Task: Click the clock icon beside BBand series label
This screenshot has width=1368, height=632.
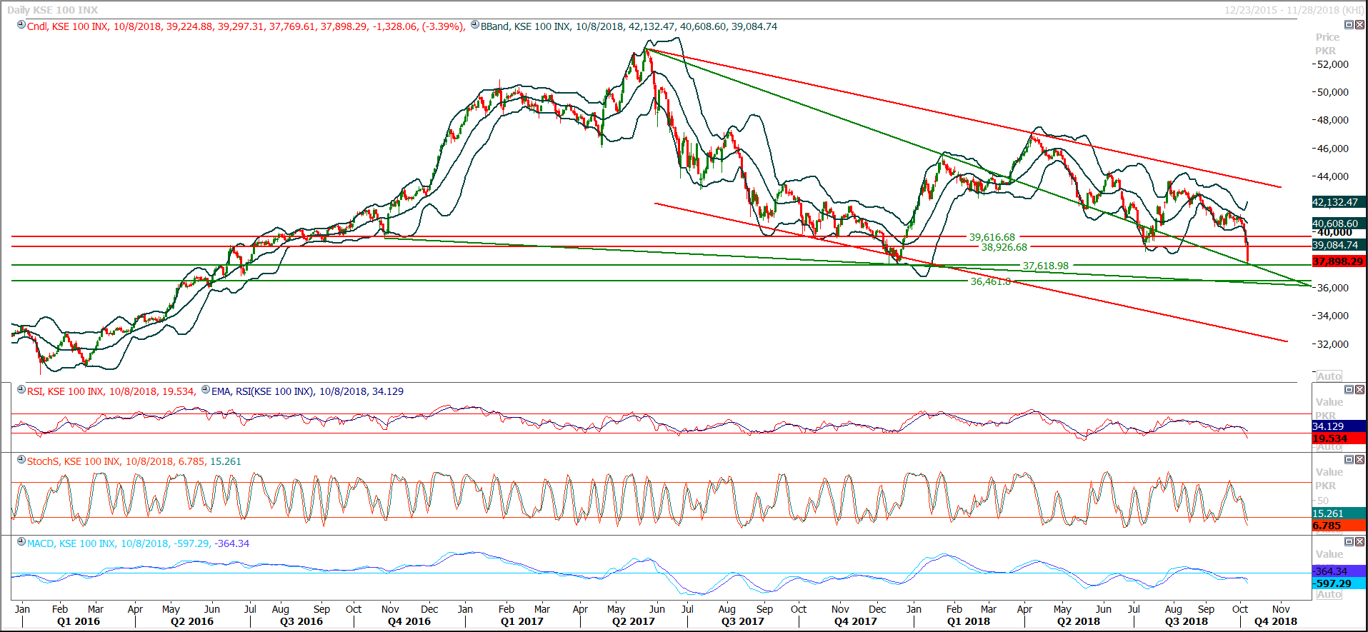Action: point(475,25)
